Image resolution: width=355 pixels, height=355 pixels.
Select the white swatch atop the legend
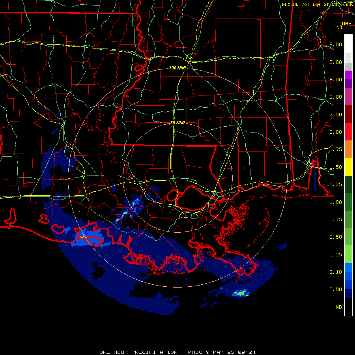pyautogui.click(x=348, y=44)
